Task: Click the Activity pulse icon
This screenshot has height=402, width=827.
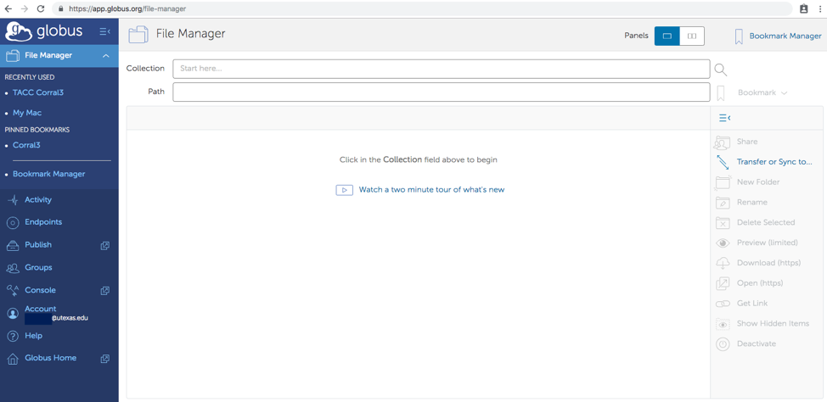Action: (13, 200)
